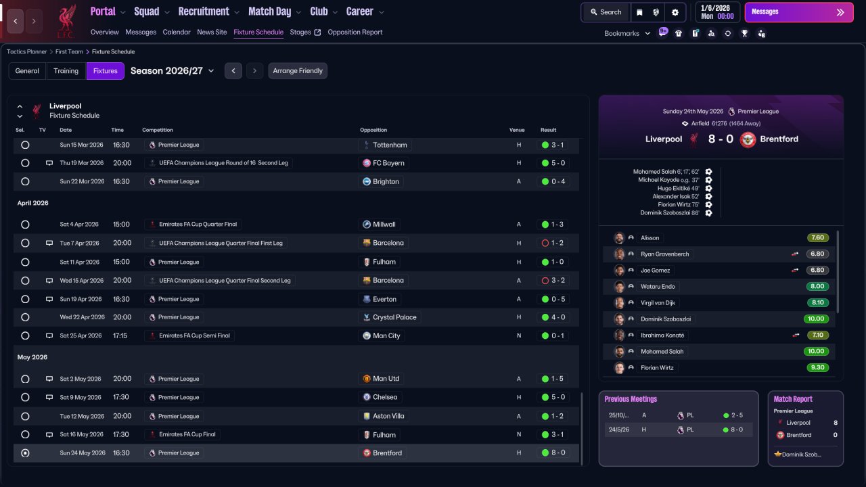Click the TV icon for the Man City match
Image resolution: width=866 pixels, height=487 pixels.
click(49, 335)
